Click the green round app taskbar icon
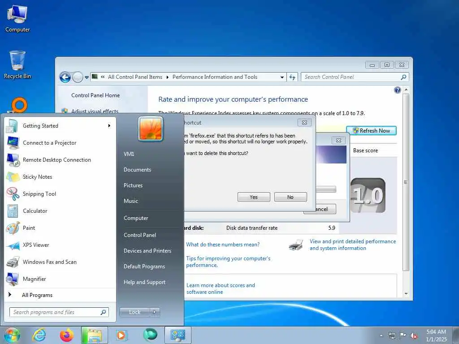 150,335
